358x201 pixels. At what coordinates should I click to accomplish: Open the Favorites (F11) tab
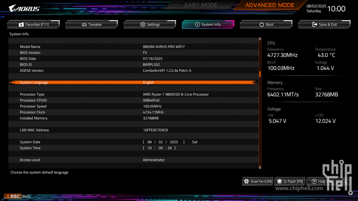click(34, 24)
